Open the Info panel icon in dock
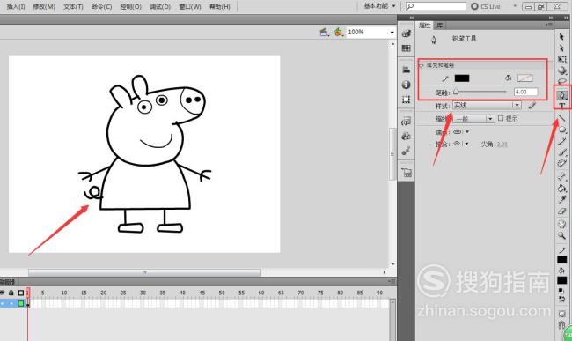Screen dimensions: 572x341 pyautogui.click(x=406, y=85)
